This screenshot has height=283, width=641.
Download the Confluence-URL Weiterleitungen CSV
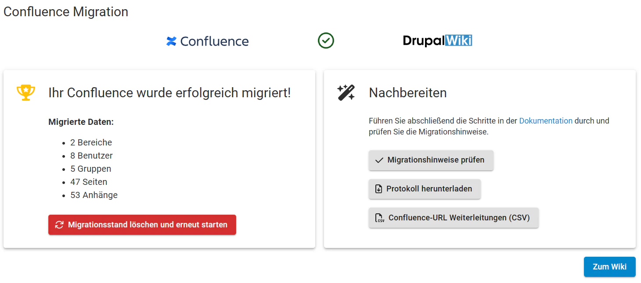coord(454,217)
